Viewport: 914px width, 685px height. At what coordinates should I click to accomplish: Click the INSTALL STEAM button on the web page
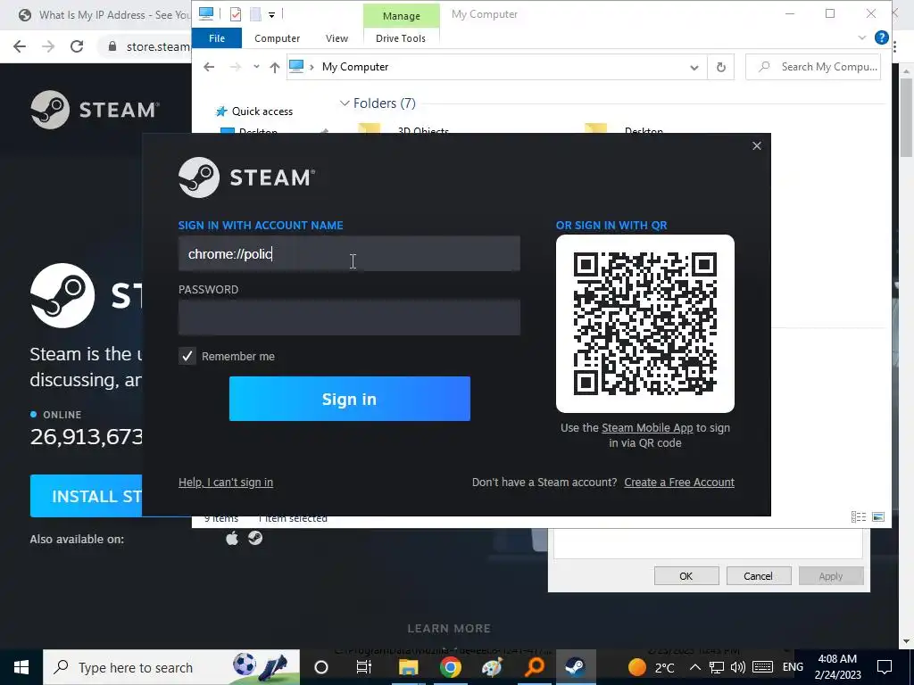[87, 496]
